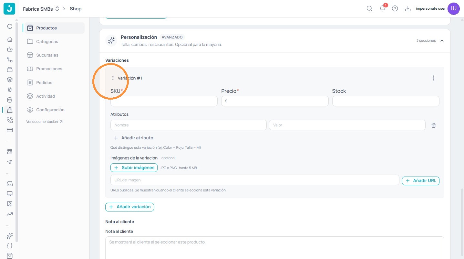Go to Productos in the sidebar
The width and height of the screenshot is (464, 259).
[54, 28]
